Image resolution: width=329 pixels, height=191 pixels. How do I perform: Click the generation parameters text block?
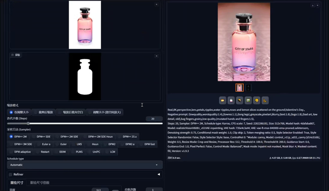tap(244, 130)
